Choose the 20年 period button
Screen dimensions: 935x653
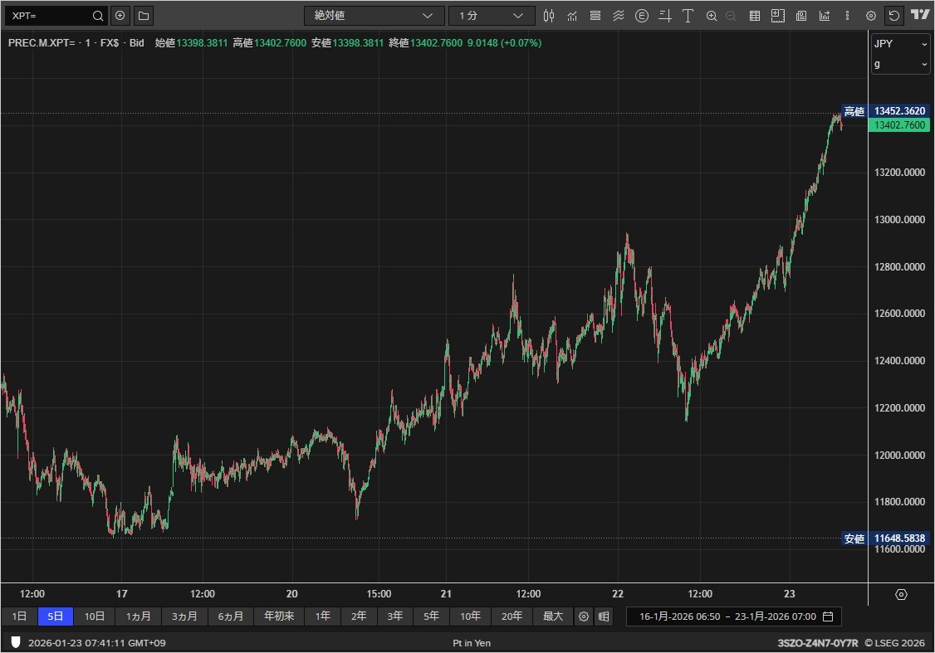coord(512,616)
